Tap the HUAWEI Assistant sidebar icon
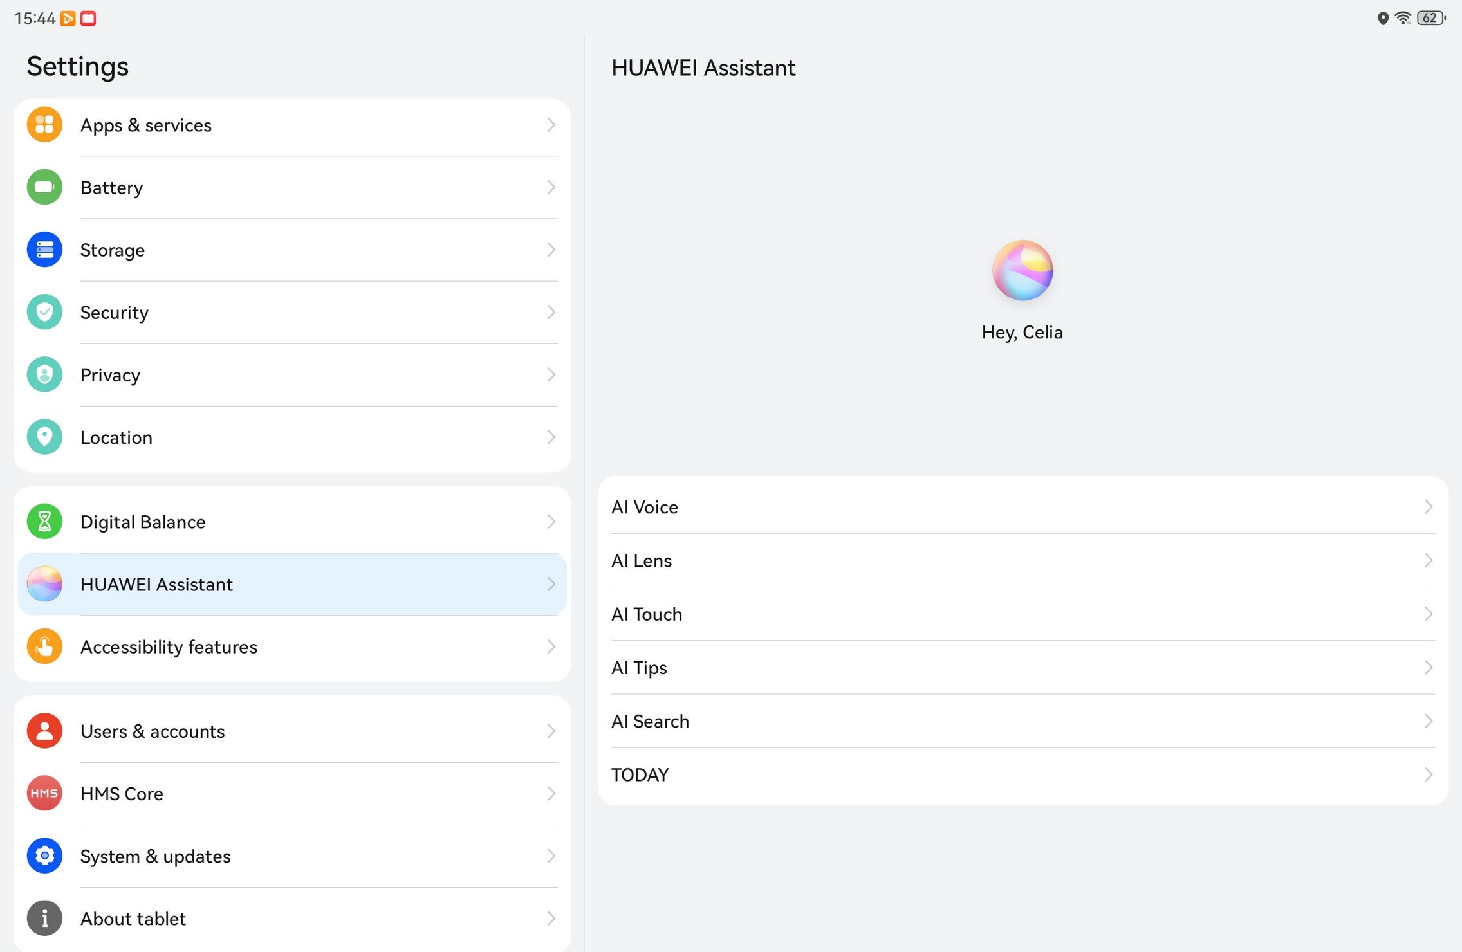Screen dimensions: 1462x952 click(x=44, y=584)
